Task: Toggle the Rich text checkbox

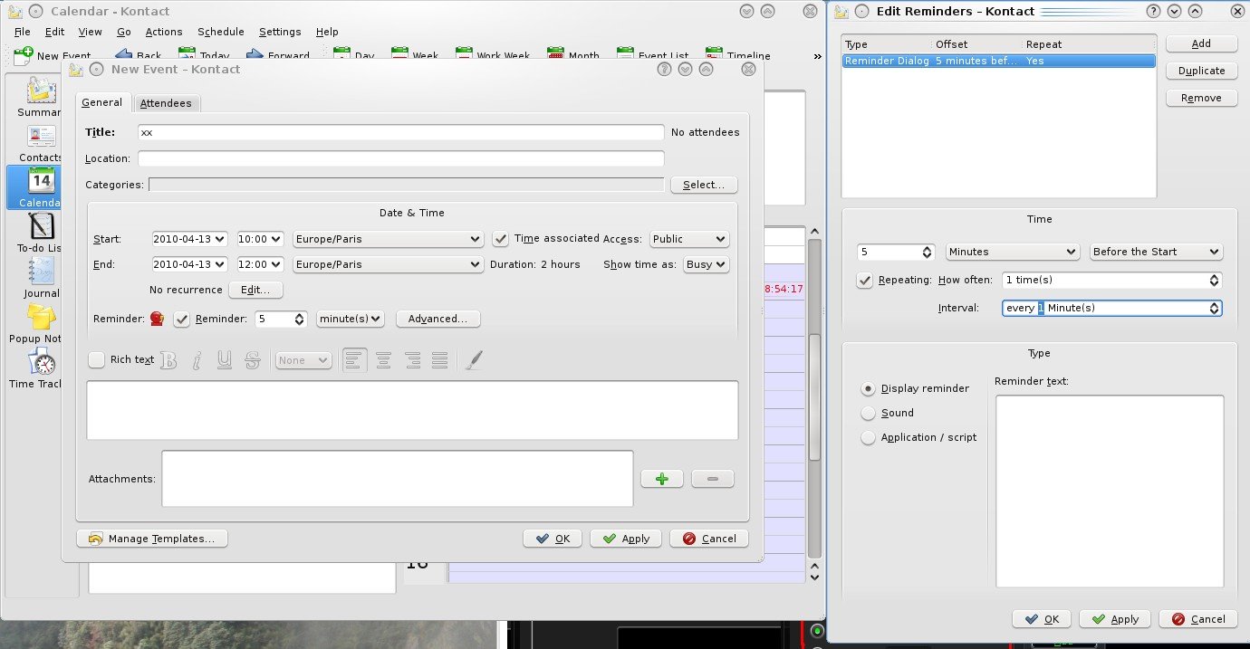Action: tap(97, 360)
